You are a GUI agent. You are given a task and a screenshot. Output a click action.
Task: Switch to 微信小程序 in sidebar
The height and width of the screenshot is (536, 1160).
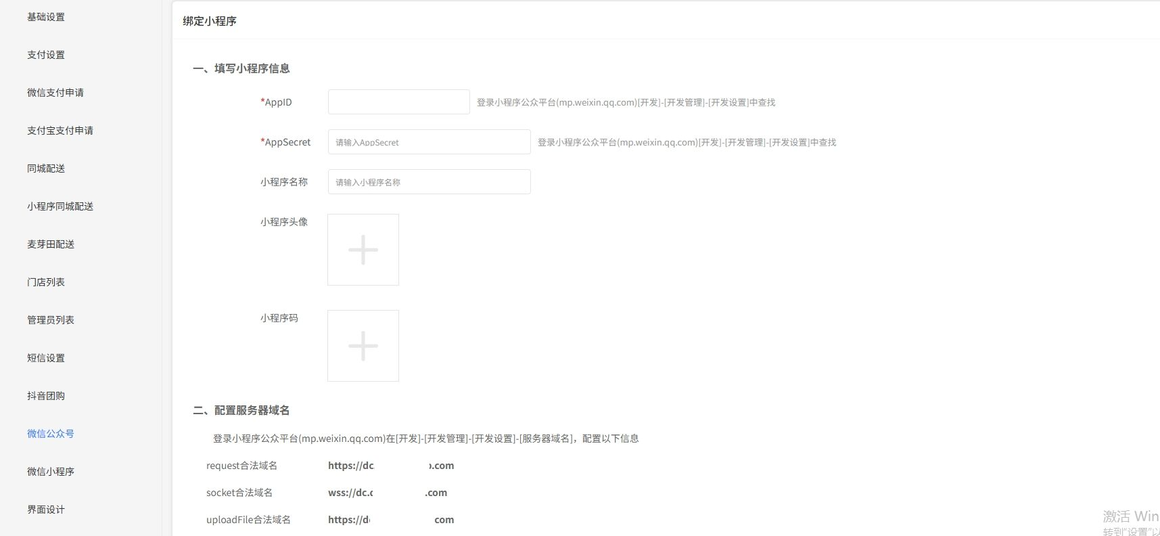[51, 472]
